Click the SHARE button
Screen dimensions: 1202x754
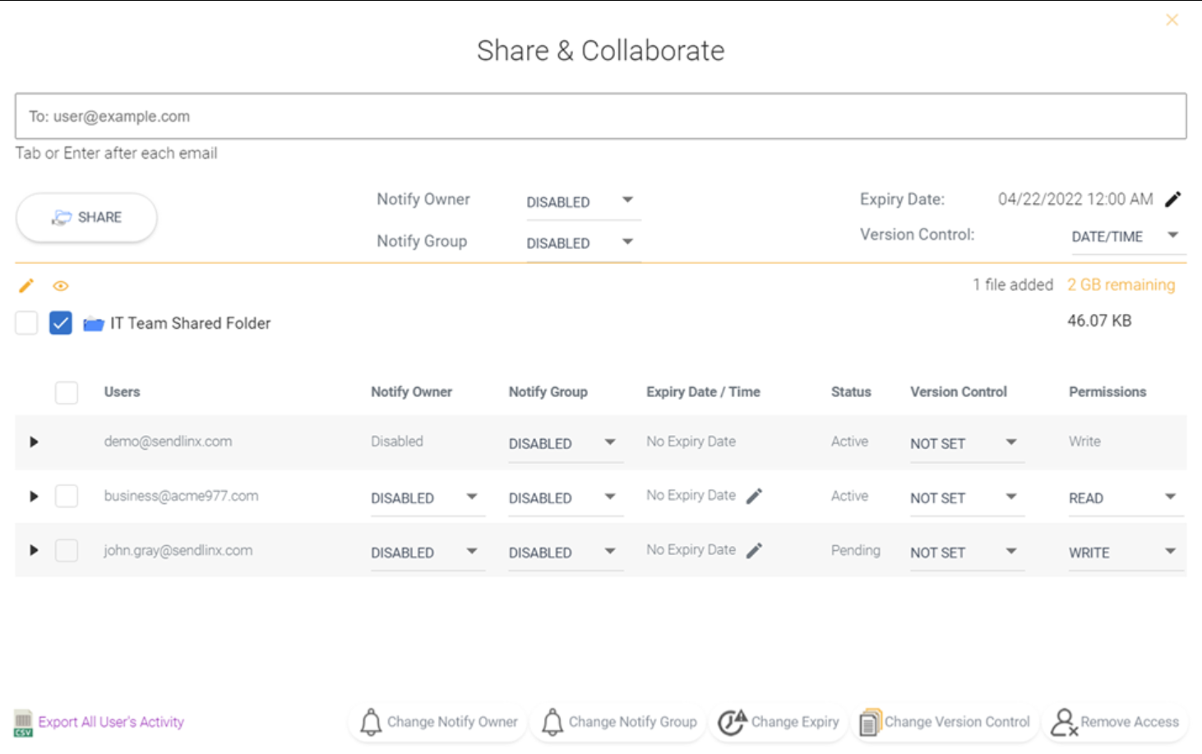pos(86,217)
